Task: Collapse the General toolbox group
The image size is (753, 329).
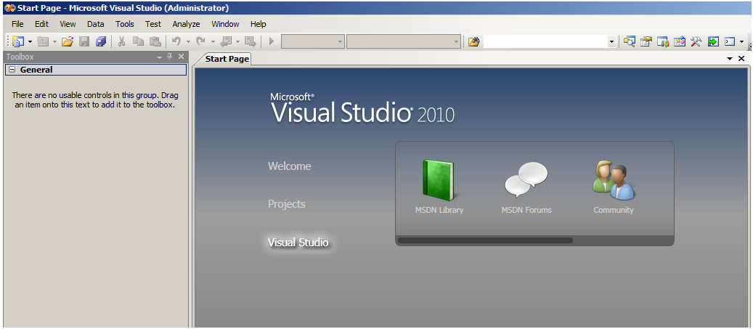Action: click(12, 70)
